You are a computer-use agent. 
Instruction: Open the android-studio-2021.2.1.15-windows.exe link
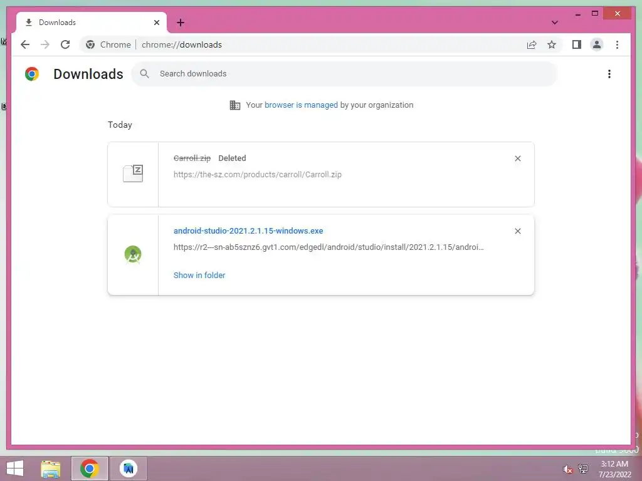click(x=248, y=230)
